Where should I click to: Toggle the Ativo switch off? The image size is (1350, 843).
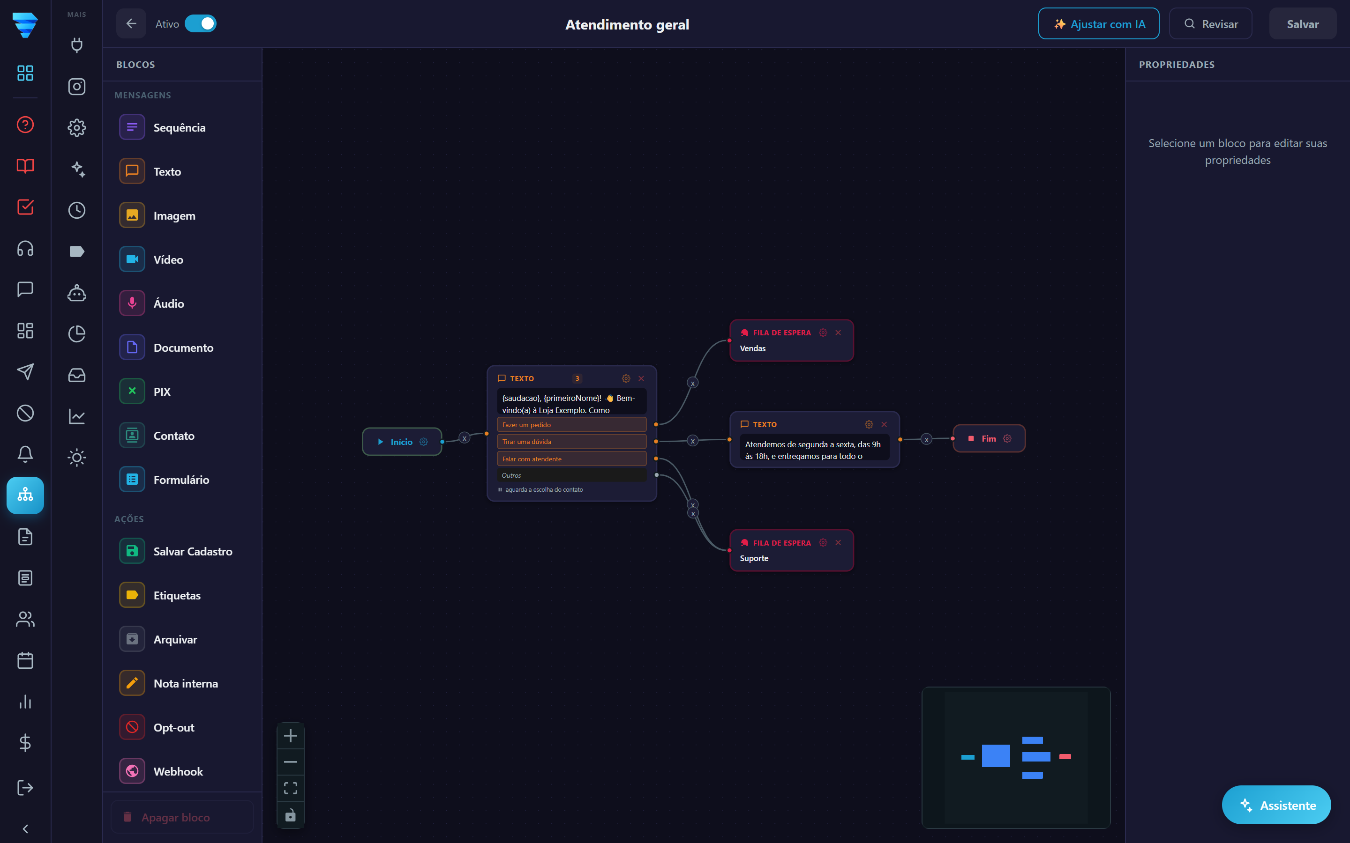(200, 23)
